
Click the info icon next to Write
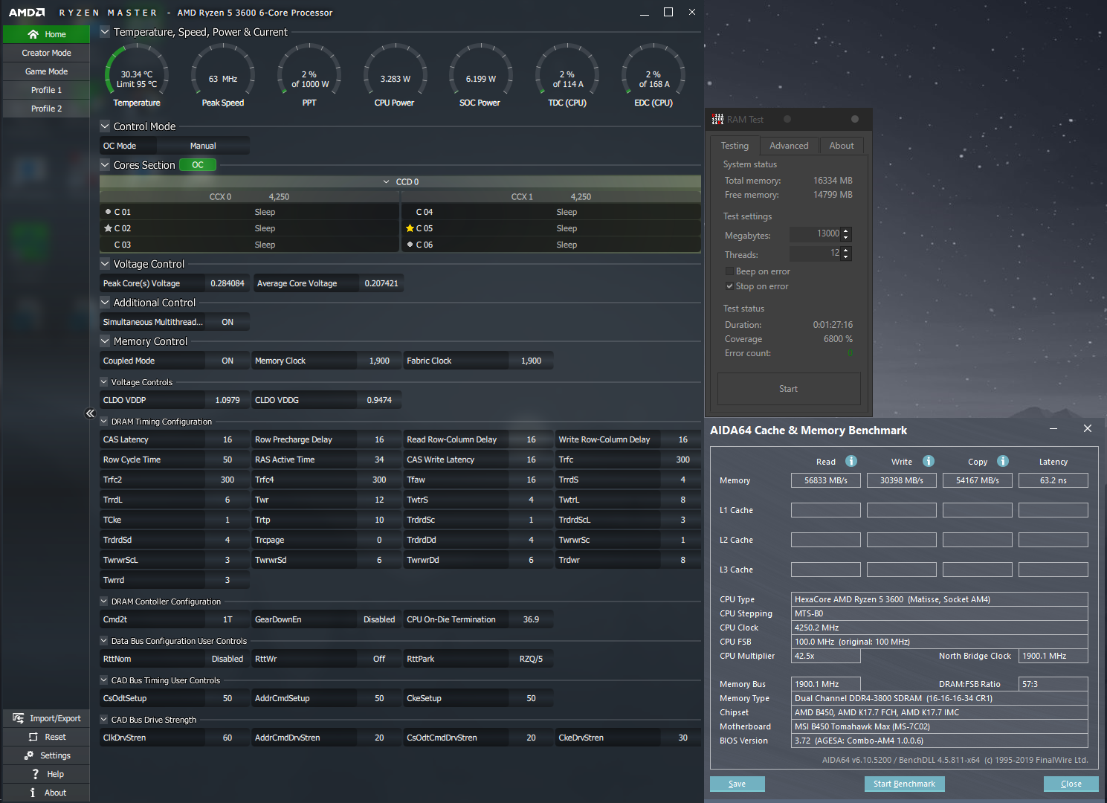point(929,461)
